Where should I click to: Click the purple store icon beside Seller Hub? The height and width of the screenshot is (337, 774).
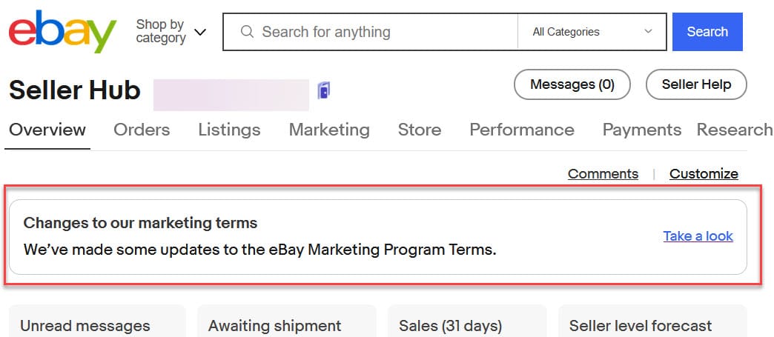323,90
